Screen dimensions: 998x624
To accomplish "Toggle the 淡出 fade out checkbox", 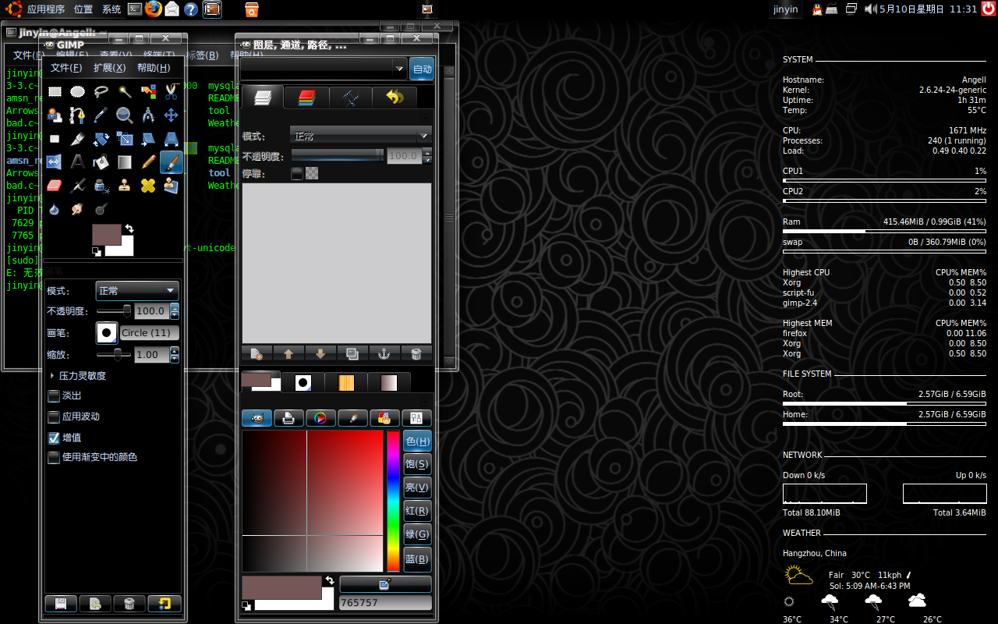I will (54, 395).
